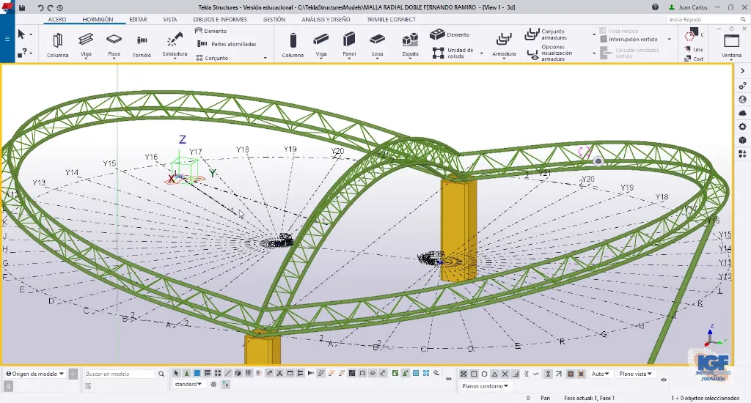
Task: Choose the Tornillo bolt tool
Action: (x=142, y=46)
